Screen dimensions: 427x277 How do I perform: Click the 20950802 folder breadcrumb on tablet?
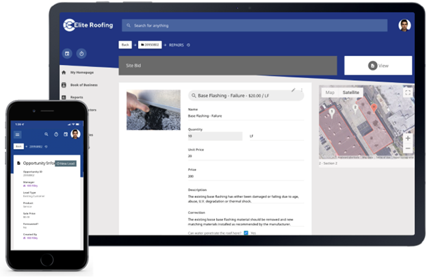click(150, 45)
